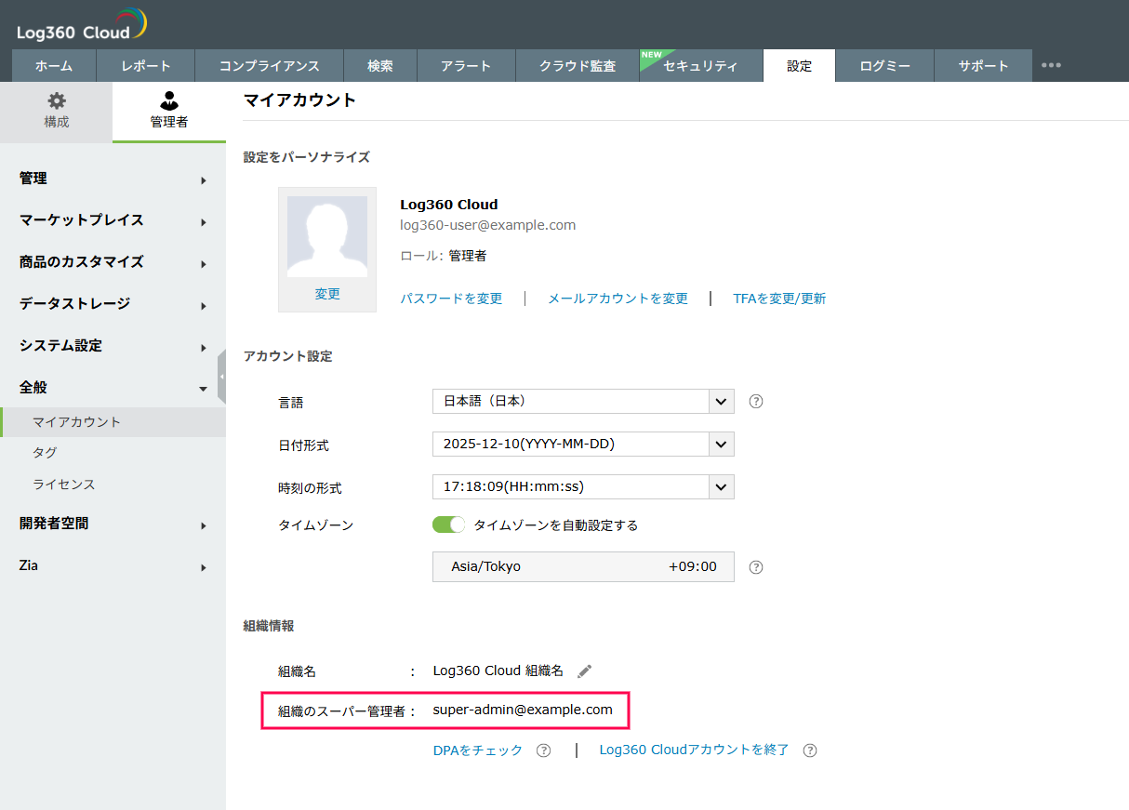The image size is (1129, 810).
Task: Click help icon next to DPAをチェック
Action: pyautogui.click(x=544, y=750)
